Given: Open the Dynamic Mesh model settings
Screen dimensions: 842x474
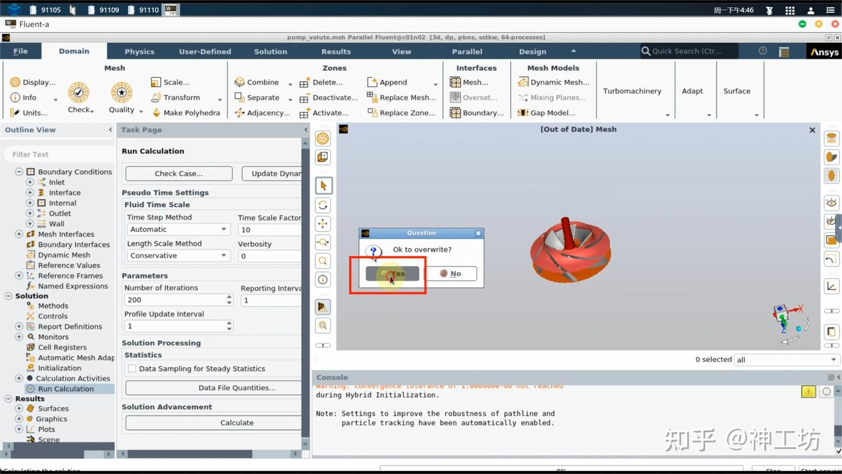Looking at the screenshot, I should [554, 83].
